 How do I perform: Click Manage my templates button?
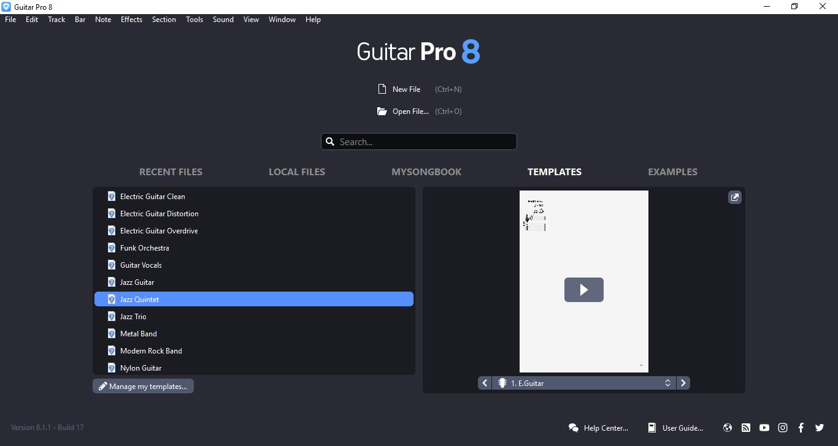tap(144, 386)
